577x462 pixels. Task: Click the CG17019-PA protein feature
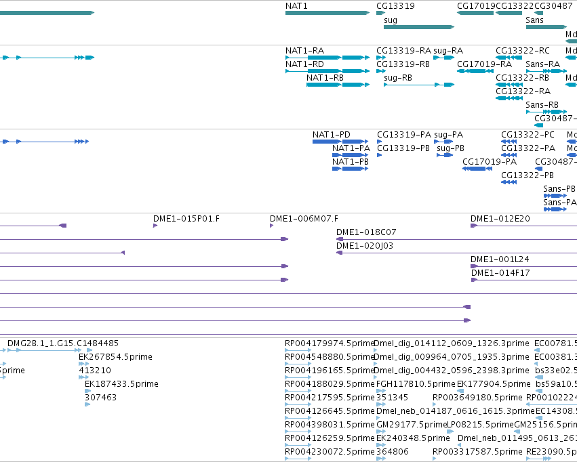coord(477,169)
